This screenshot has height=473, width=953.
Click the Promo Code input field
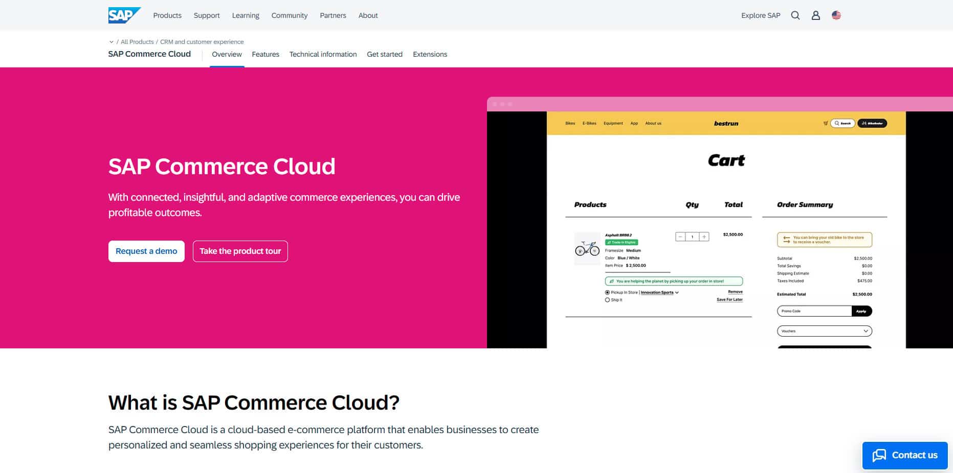click(814, 311)
